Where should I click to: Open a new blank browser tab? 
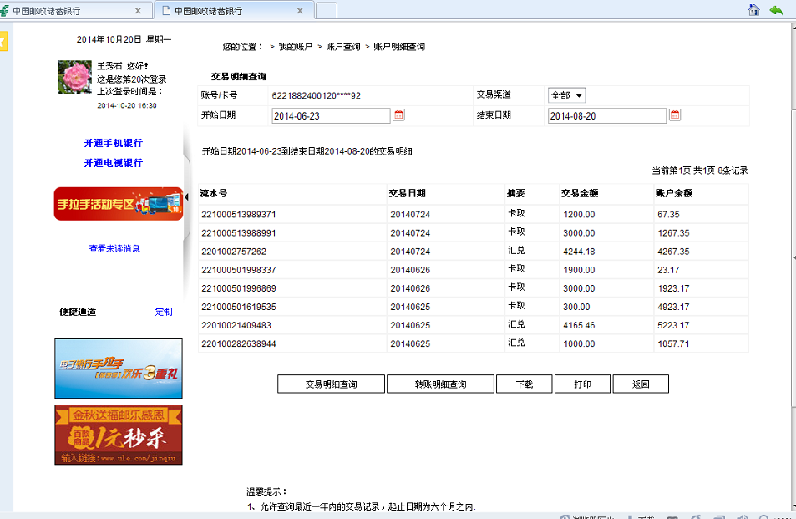click(327, 11)
